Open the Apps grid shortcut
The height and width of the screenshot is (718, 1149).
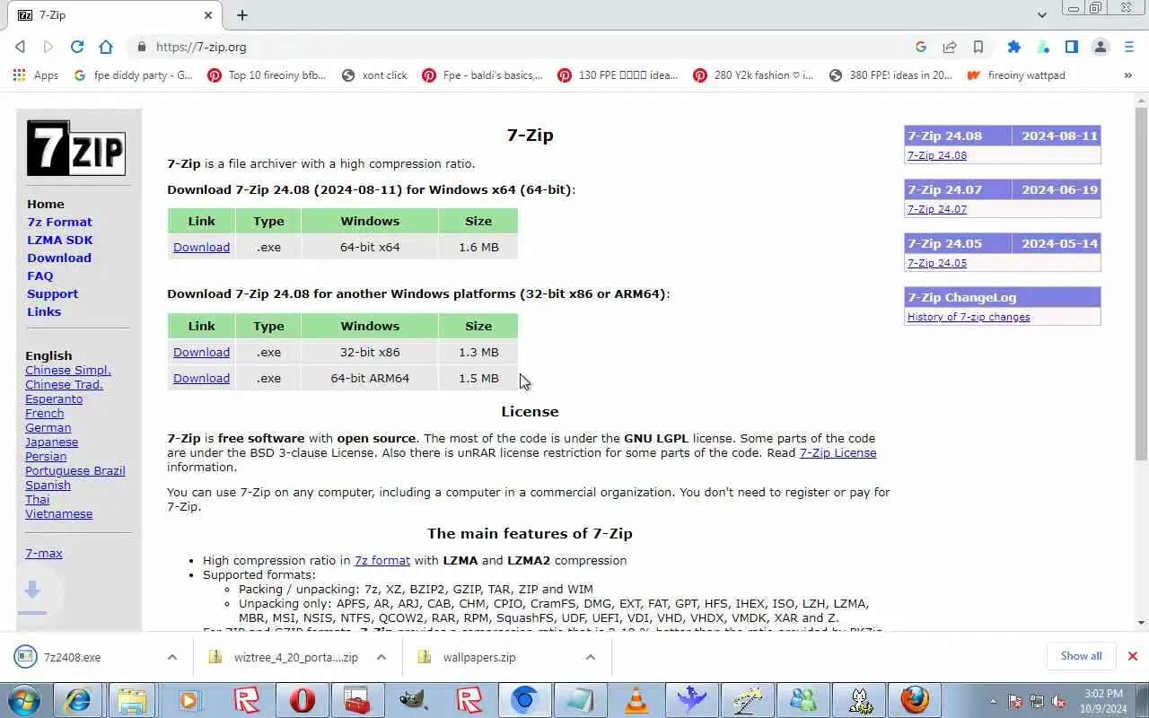pos(36,75)
